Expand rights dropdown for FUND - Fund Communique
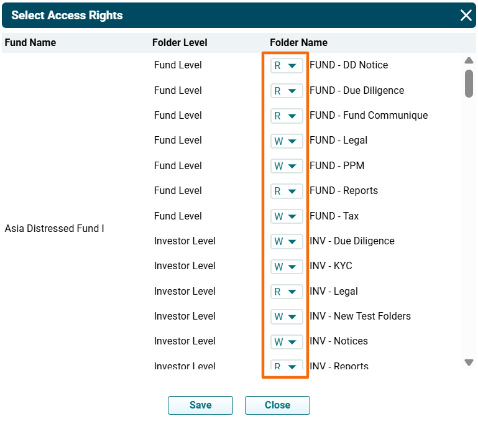Image resolution: width=478 pixels, height=429 pixels. [x=287, y=116]
